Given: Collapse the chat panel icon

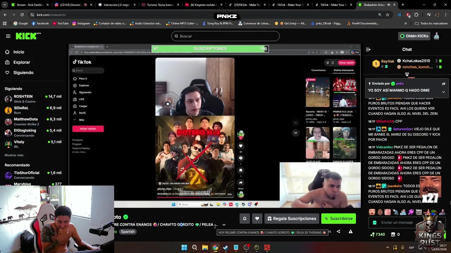Looking at the screenshot, I should pyautogui.click(x=368, y=50).
